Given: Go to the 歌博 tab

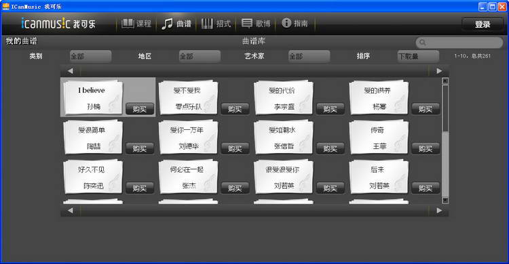Looking at the screenshot, I should 256,24.
